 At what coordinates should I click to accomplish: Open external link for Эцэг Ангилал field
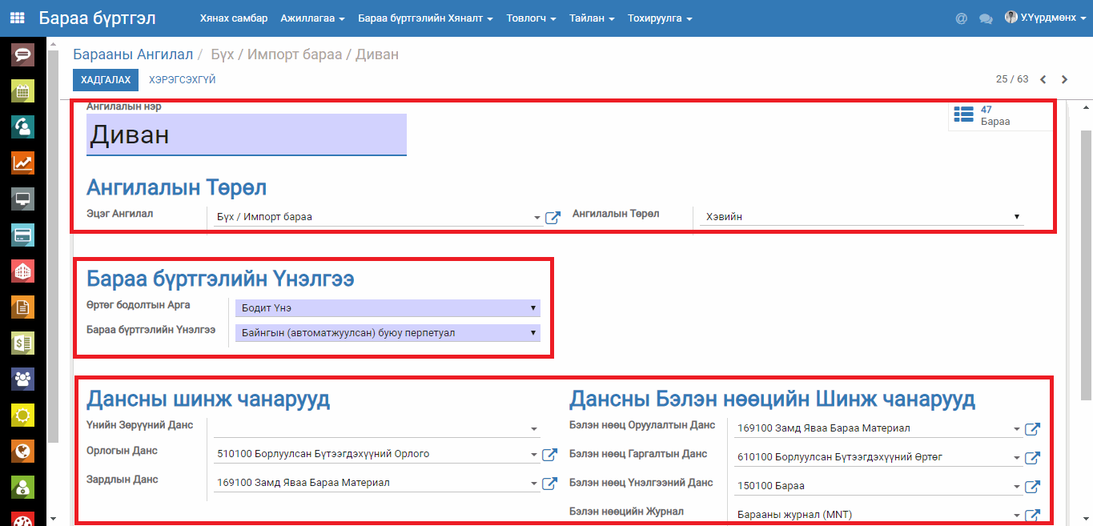552,218
